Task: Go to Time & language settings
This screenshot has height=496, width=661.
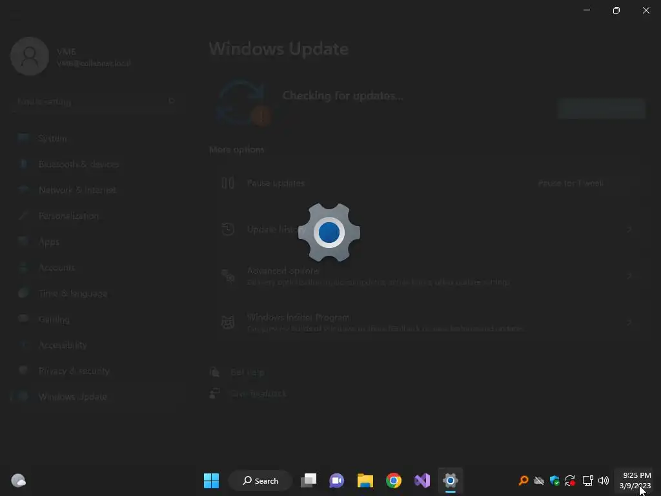Action: tap(97, 294)
